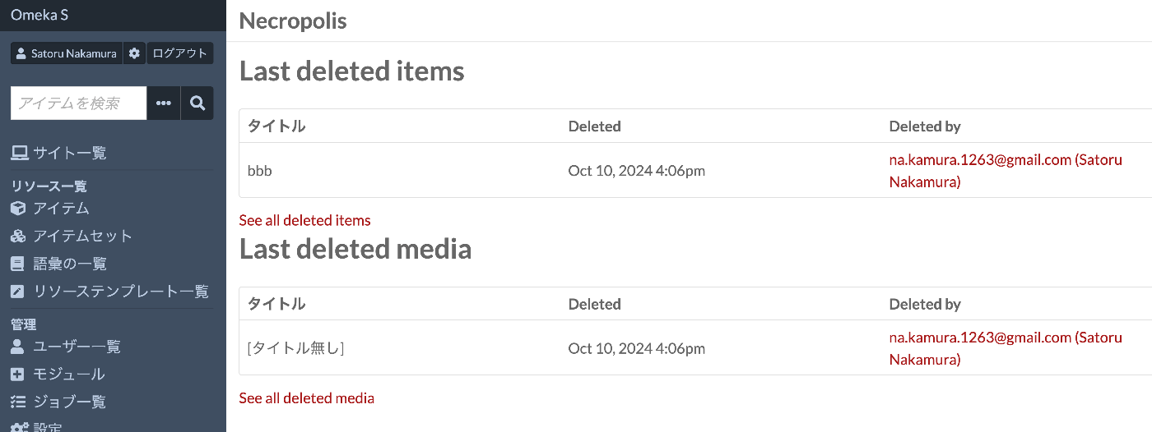The height and width of the screenshot is (432, 1152).
Task: Click the Omeka S title link
Action: pyautogui.click(x=39, y=14)
